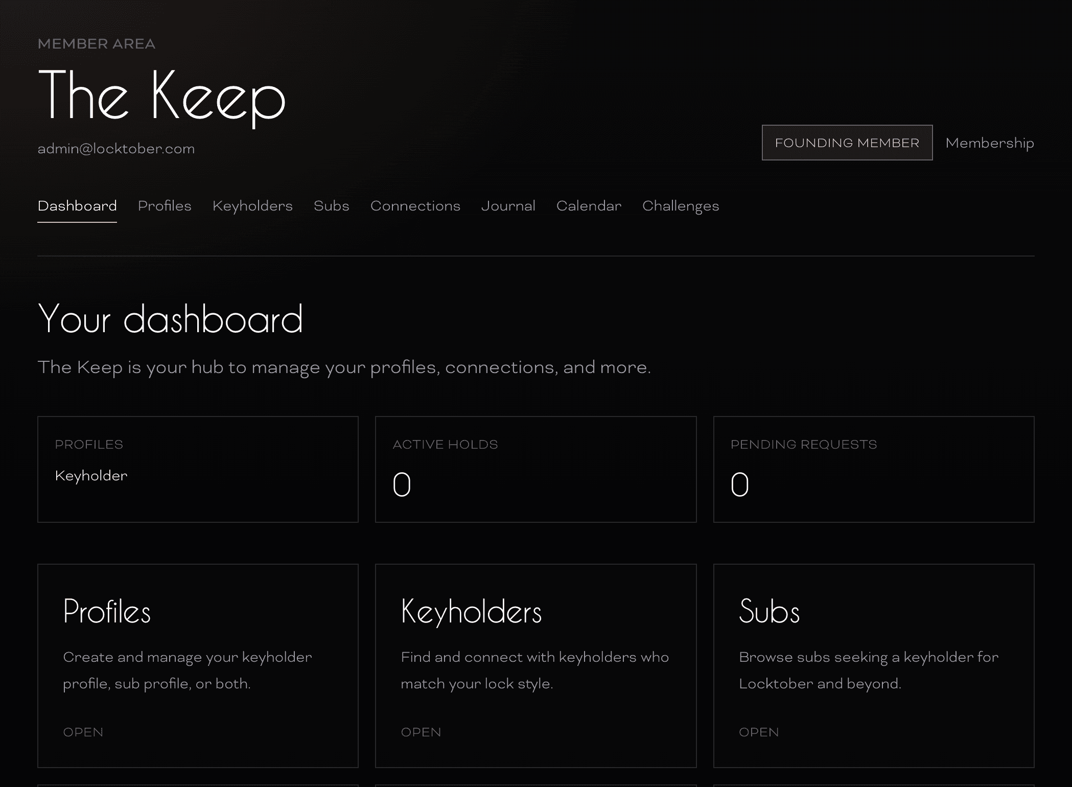Click the Founding Member badge
1072x787 pixels.
[x=847, y=143]
